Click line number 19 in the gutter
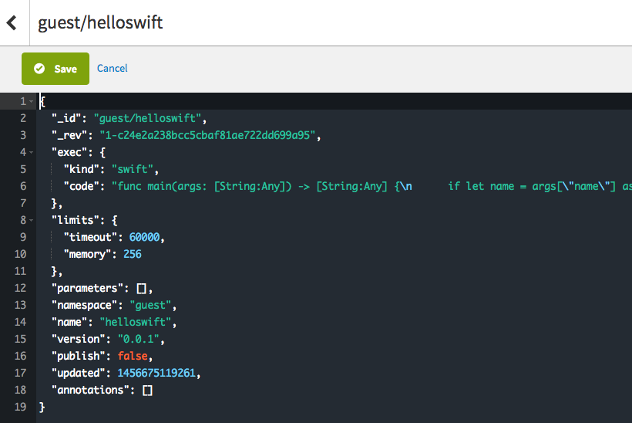Screen dimensions: 632x423 (20, 407)
